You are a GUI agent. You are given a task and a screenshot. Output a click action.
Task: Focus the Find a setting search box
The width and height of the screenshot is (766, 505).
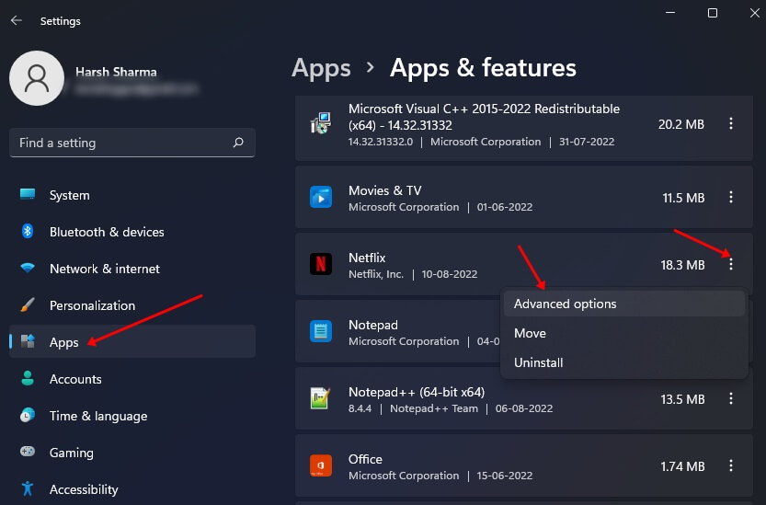pos(131,143)
